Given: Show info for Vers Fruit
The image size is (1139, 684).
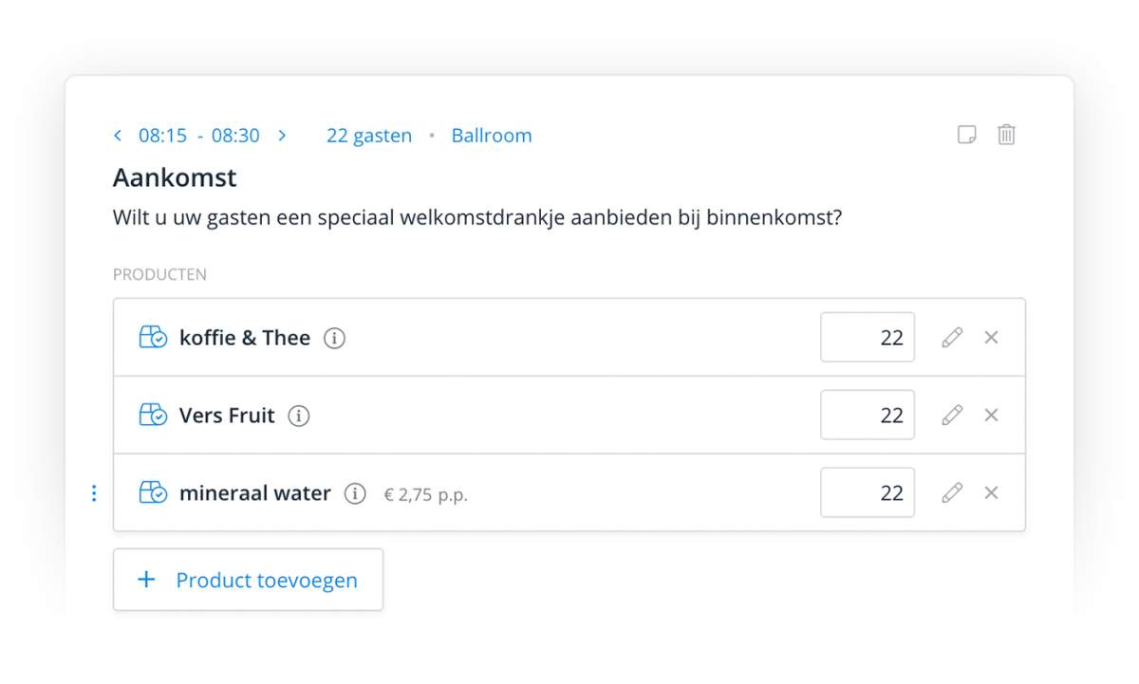Looking at the screenshot, I should (299, 416).
